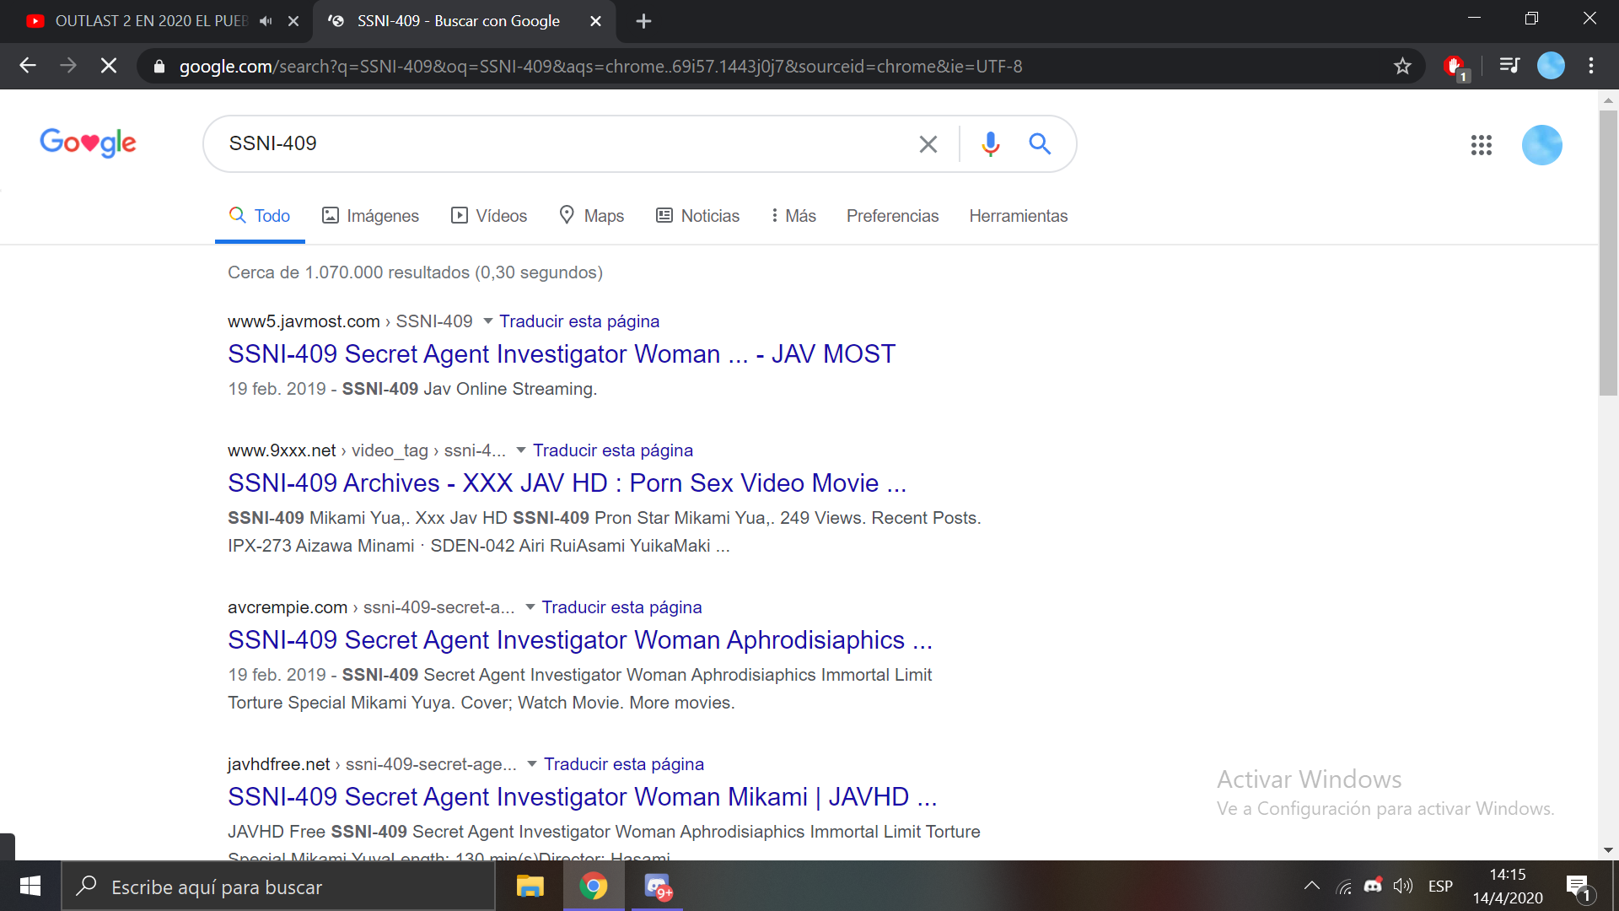The image size is (1619, 911).
Task: Stop page loading with X button
Action: (x=109, y=66)
